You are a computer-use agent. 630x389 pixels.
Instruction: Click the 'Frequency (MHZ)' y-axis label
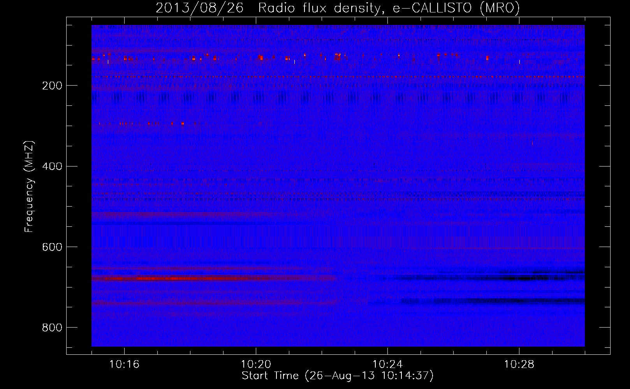tap(29, 187)
